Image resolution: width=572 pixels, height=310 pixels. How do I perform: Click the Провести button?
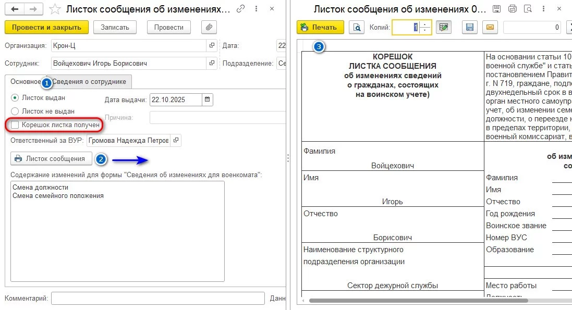click(x=169, y=27)
